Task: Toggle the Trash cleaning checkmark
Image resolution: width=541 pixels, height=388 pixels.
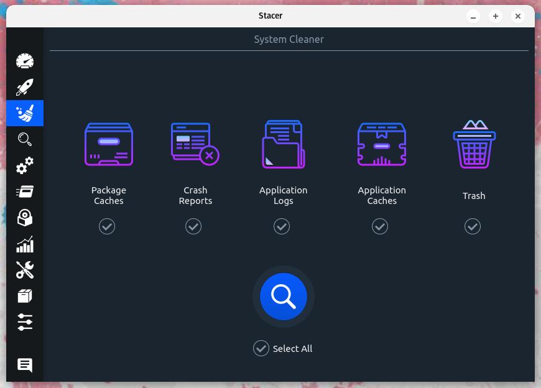Action: pyautogui.click(x=473, y=226)
